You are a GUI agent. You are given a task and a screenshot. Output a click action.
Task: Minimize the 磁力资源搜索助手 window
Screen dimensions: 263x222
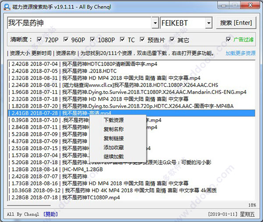(x=223, y=6)
